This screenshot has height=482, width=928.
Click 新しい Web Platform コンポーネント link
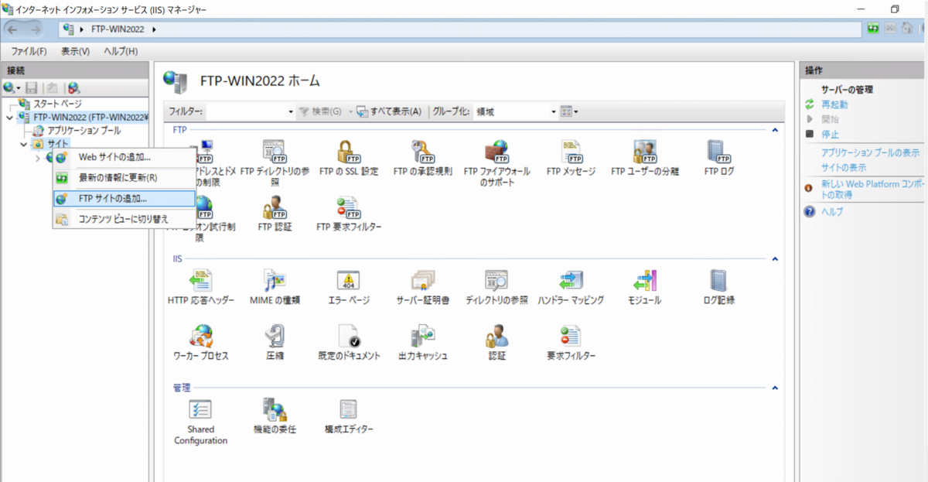pyautogui.click(x=872, y=190)
